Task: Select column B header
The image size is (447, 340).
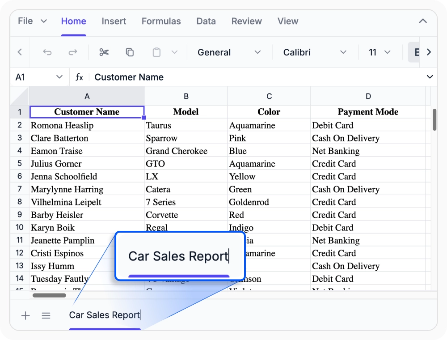Action: (x=186, y=97)
